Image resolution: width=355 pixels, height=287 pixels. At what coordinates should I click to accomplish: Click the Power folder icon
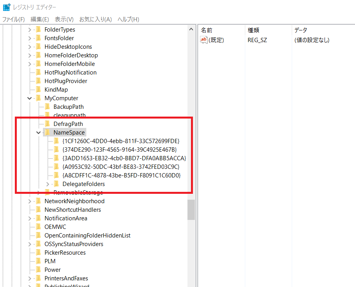click(39, 270)
